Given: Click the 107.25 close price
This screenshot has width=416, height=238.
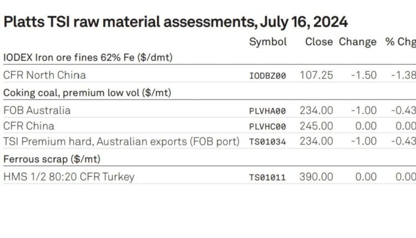Looking at the screenshot, I should tap(316, 75).
